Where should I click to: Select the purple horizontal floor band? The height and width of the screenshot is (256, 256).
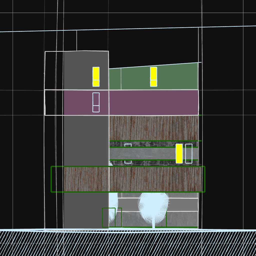150,102
